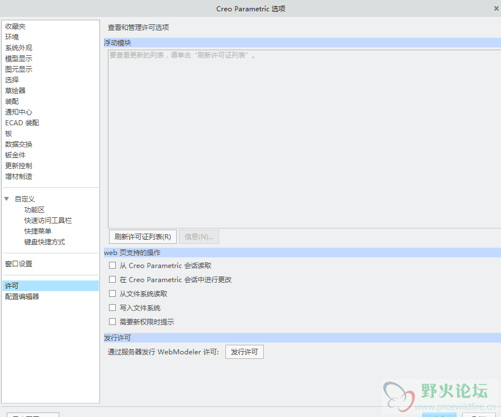Image resolution: width=501 pixels, height=417 pixels.
Task: Click the 查看和管理许可选项 heading text
Action: coord(138,28)
